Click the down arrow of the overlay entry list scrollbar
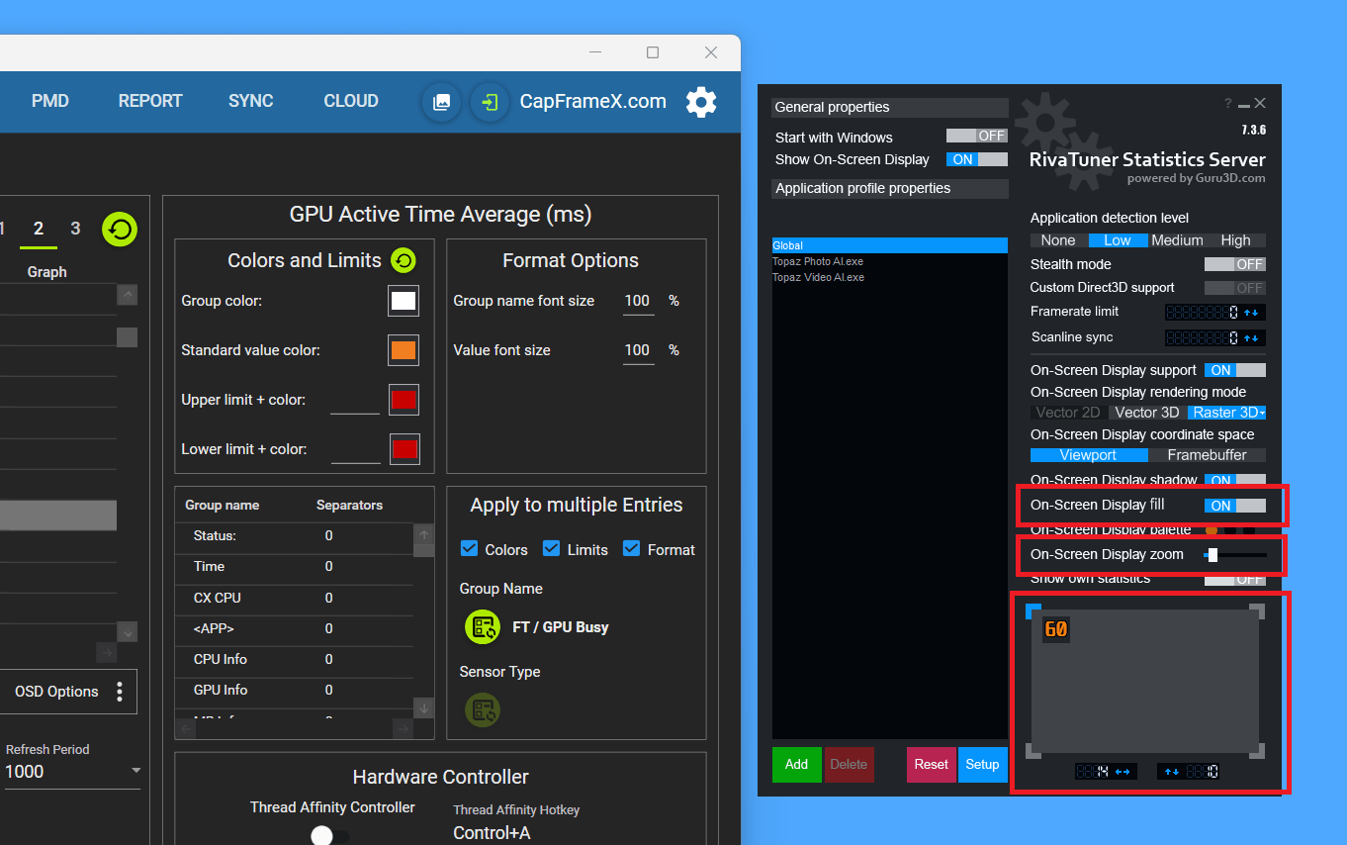Viewport: 1347px width, 845px height. [127, 631]
